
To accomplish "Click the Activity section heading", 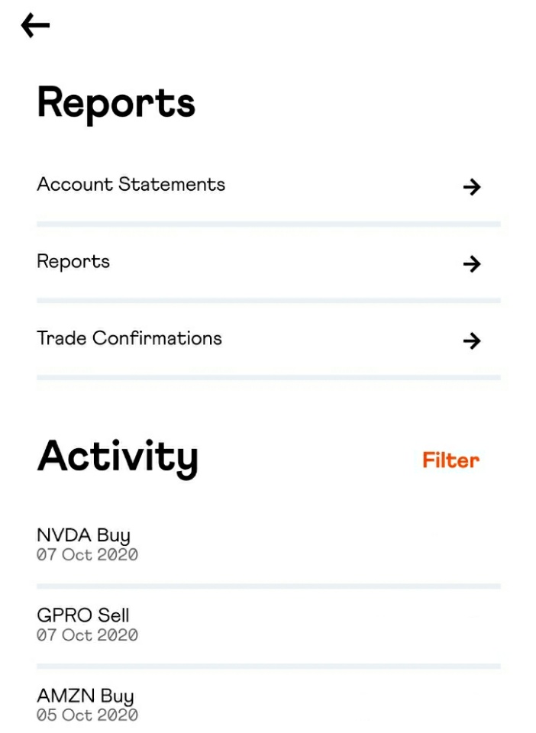I will pos(118,458).
